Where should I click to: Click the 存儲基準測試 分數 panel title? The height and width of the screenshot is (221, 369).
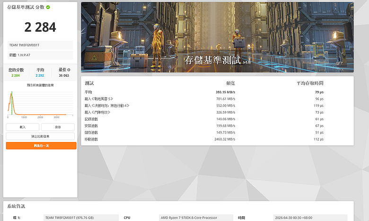tap(26, 7)
